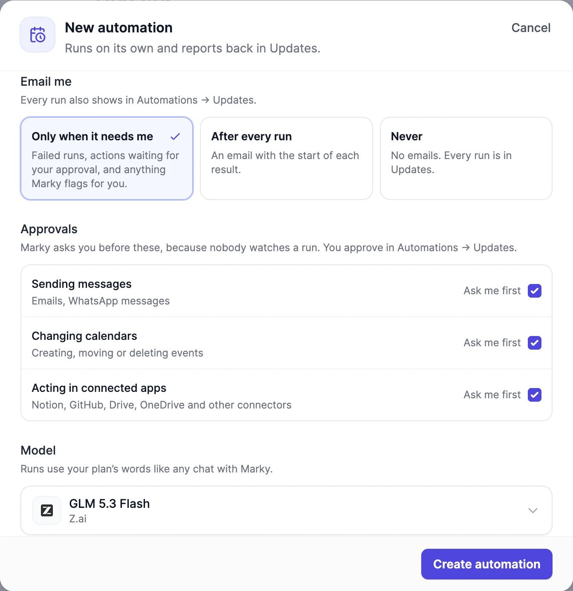Click the 'Approvals' section heading
The width and height of the screenshot is (573, 591).
coord(49,229)
